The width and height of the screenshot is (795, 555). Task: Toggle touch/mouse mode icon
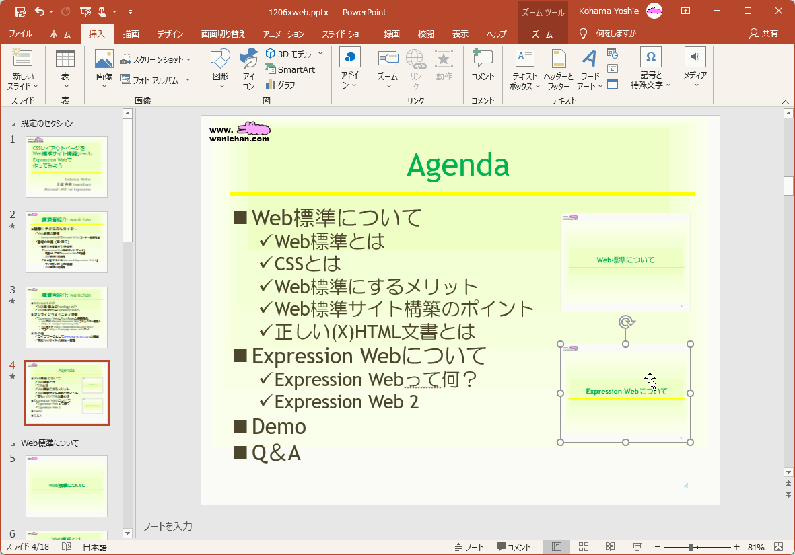coord(102,11)
